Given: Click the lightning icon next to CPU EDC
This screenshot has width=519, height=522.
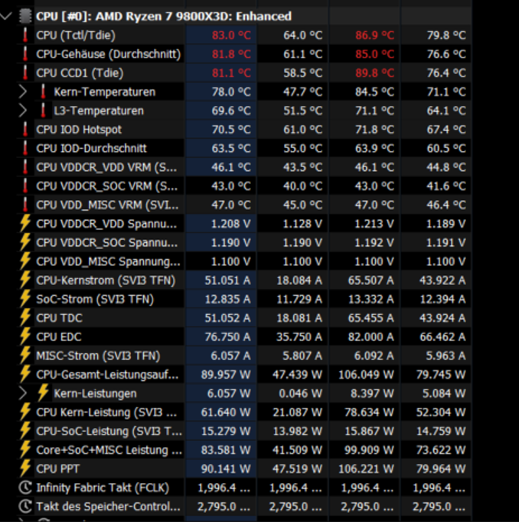Looking at the screenshot, I should click(x=25, y=337).
